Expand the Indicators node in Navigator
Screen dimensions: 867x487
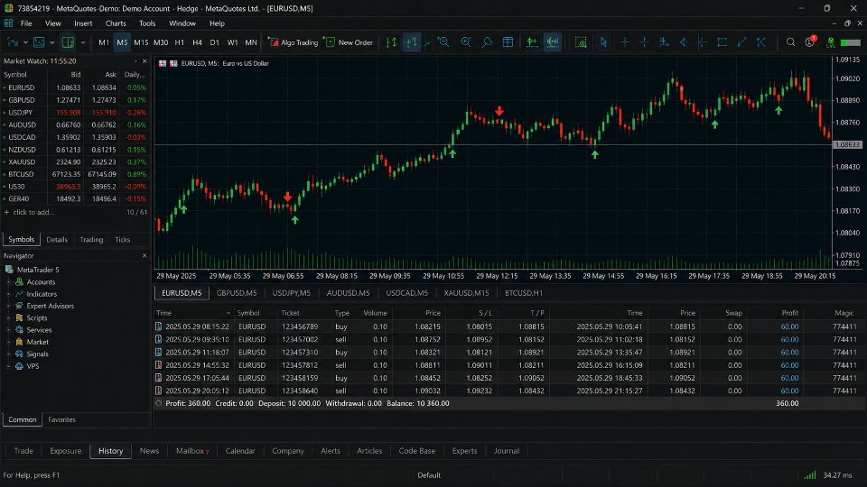[9, 294]
